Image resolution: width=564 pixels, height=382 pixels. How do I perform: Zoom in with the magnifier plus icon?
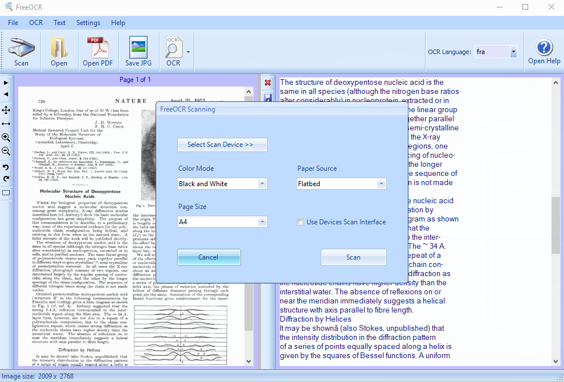6,137
